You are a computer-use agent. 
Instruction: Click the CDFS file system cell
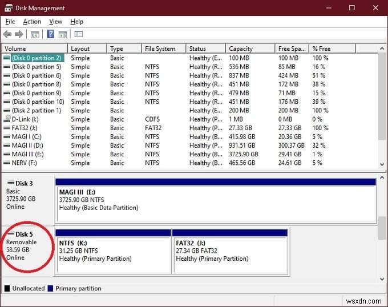[152, 119]
